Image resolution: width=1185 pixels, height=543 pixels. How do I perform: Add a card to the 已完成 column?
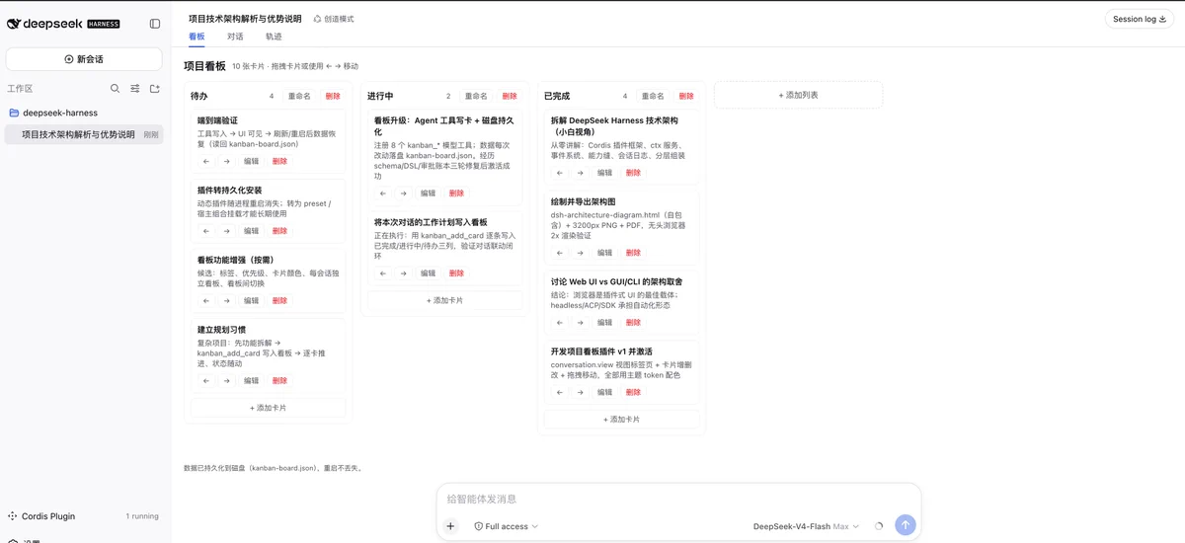click(x=621, y=420)
